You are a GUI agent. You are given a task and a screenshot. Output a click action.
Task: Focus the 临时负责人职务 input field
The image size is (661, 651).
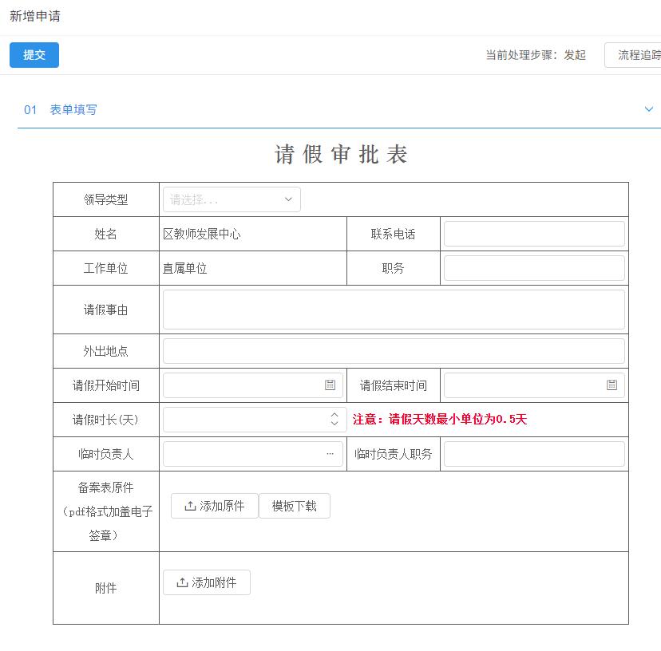pyautogui.click(x=534, y=454)
